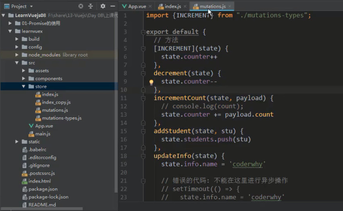Open Project panel settings gear
The image size is (343, 211).
coord(102,6)
